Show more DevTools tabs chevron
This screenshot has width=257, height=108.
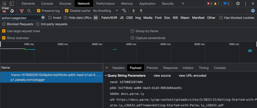coord(183,3)
